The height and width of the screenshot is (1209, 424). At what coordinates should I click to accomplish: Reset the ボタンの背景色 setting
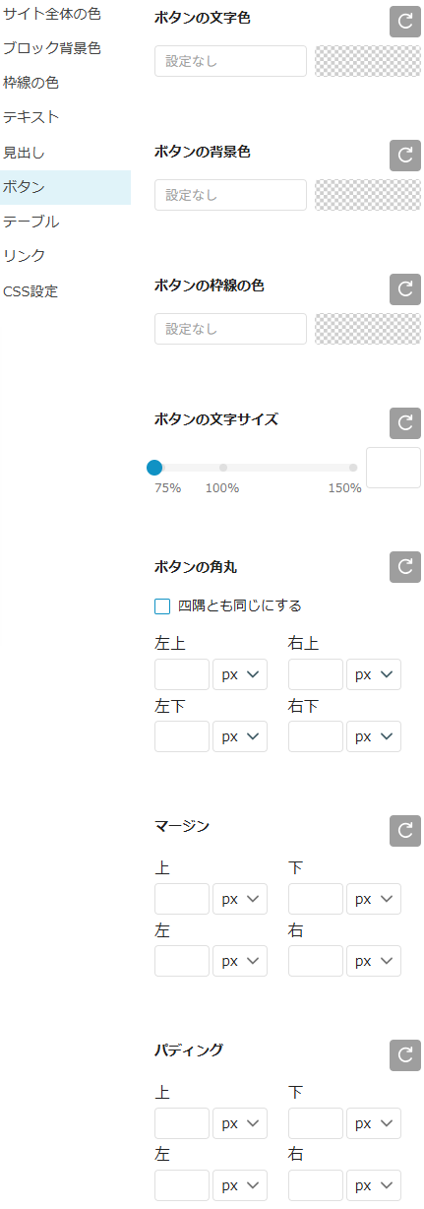[405, 156]
